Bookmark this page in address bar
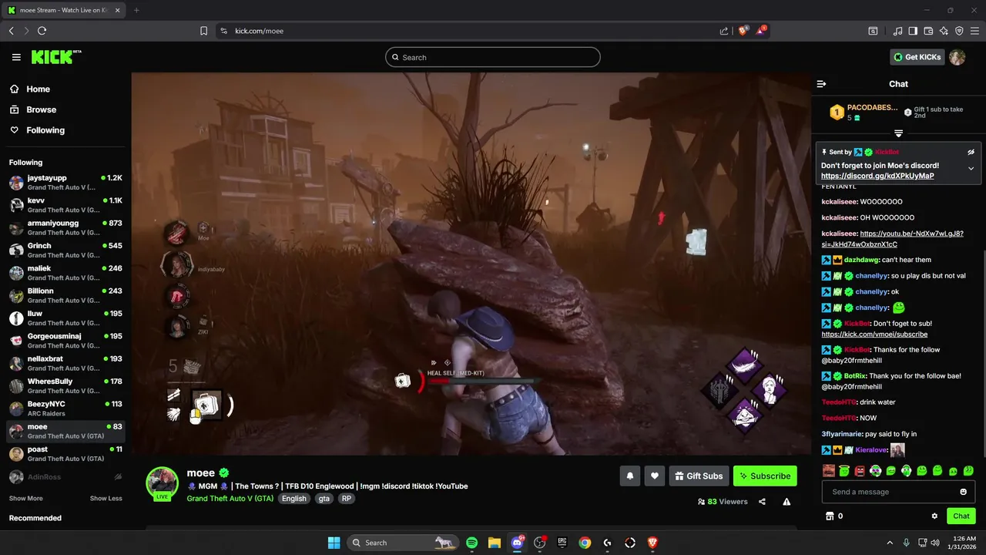This screenshot has height=555, width=986. point(203,31)
